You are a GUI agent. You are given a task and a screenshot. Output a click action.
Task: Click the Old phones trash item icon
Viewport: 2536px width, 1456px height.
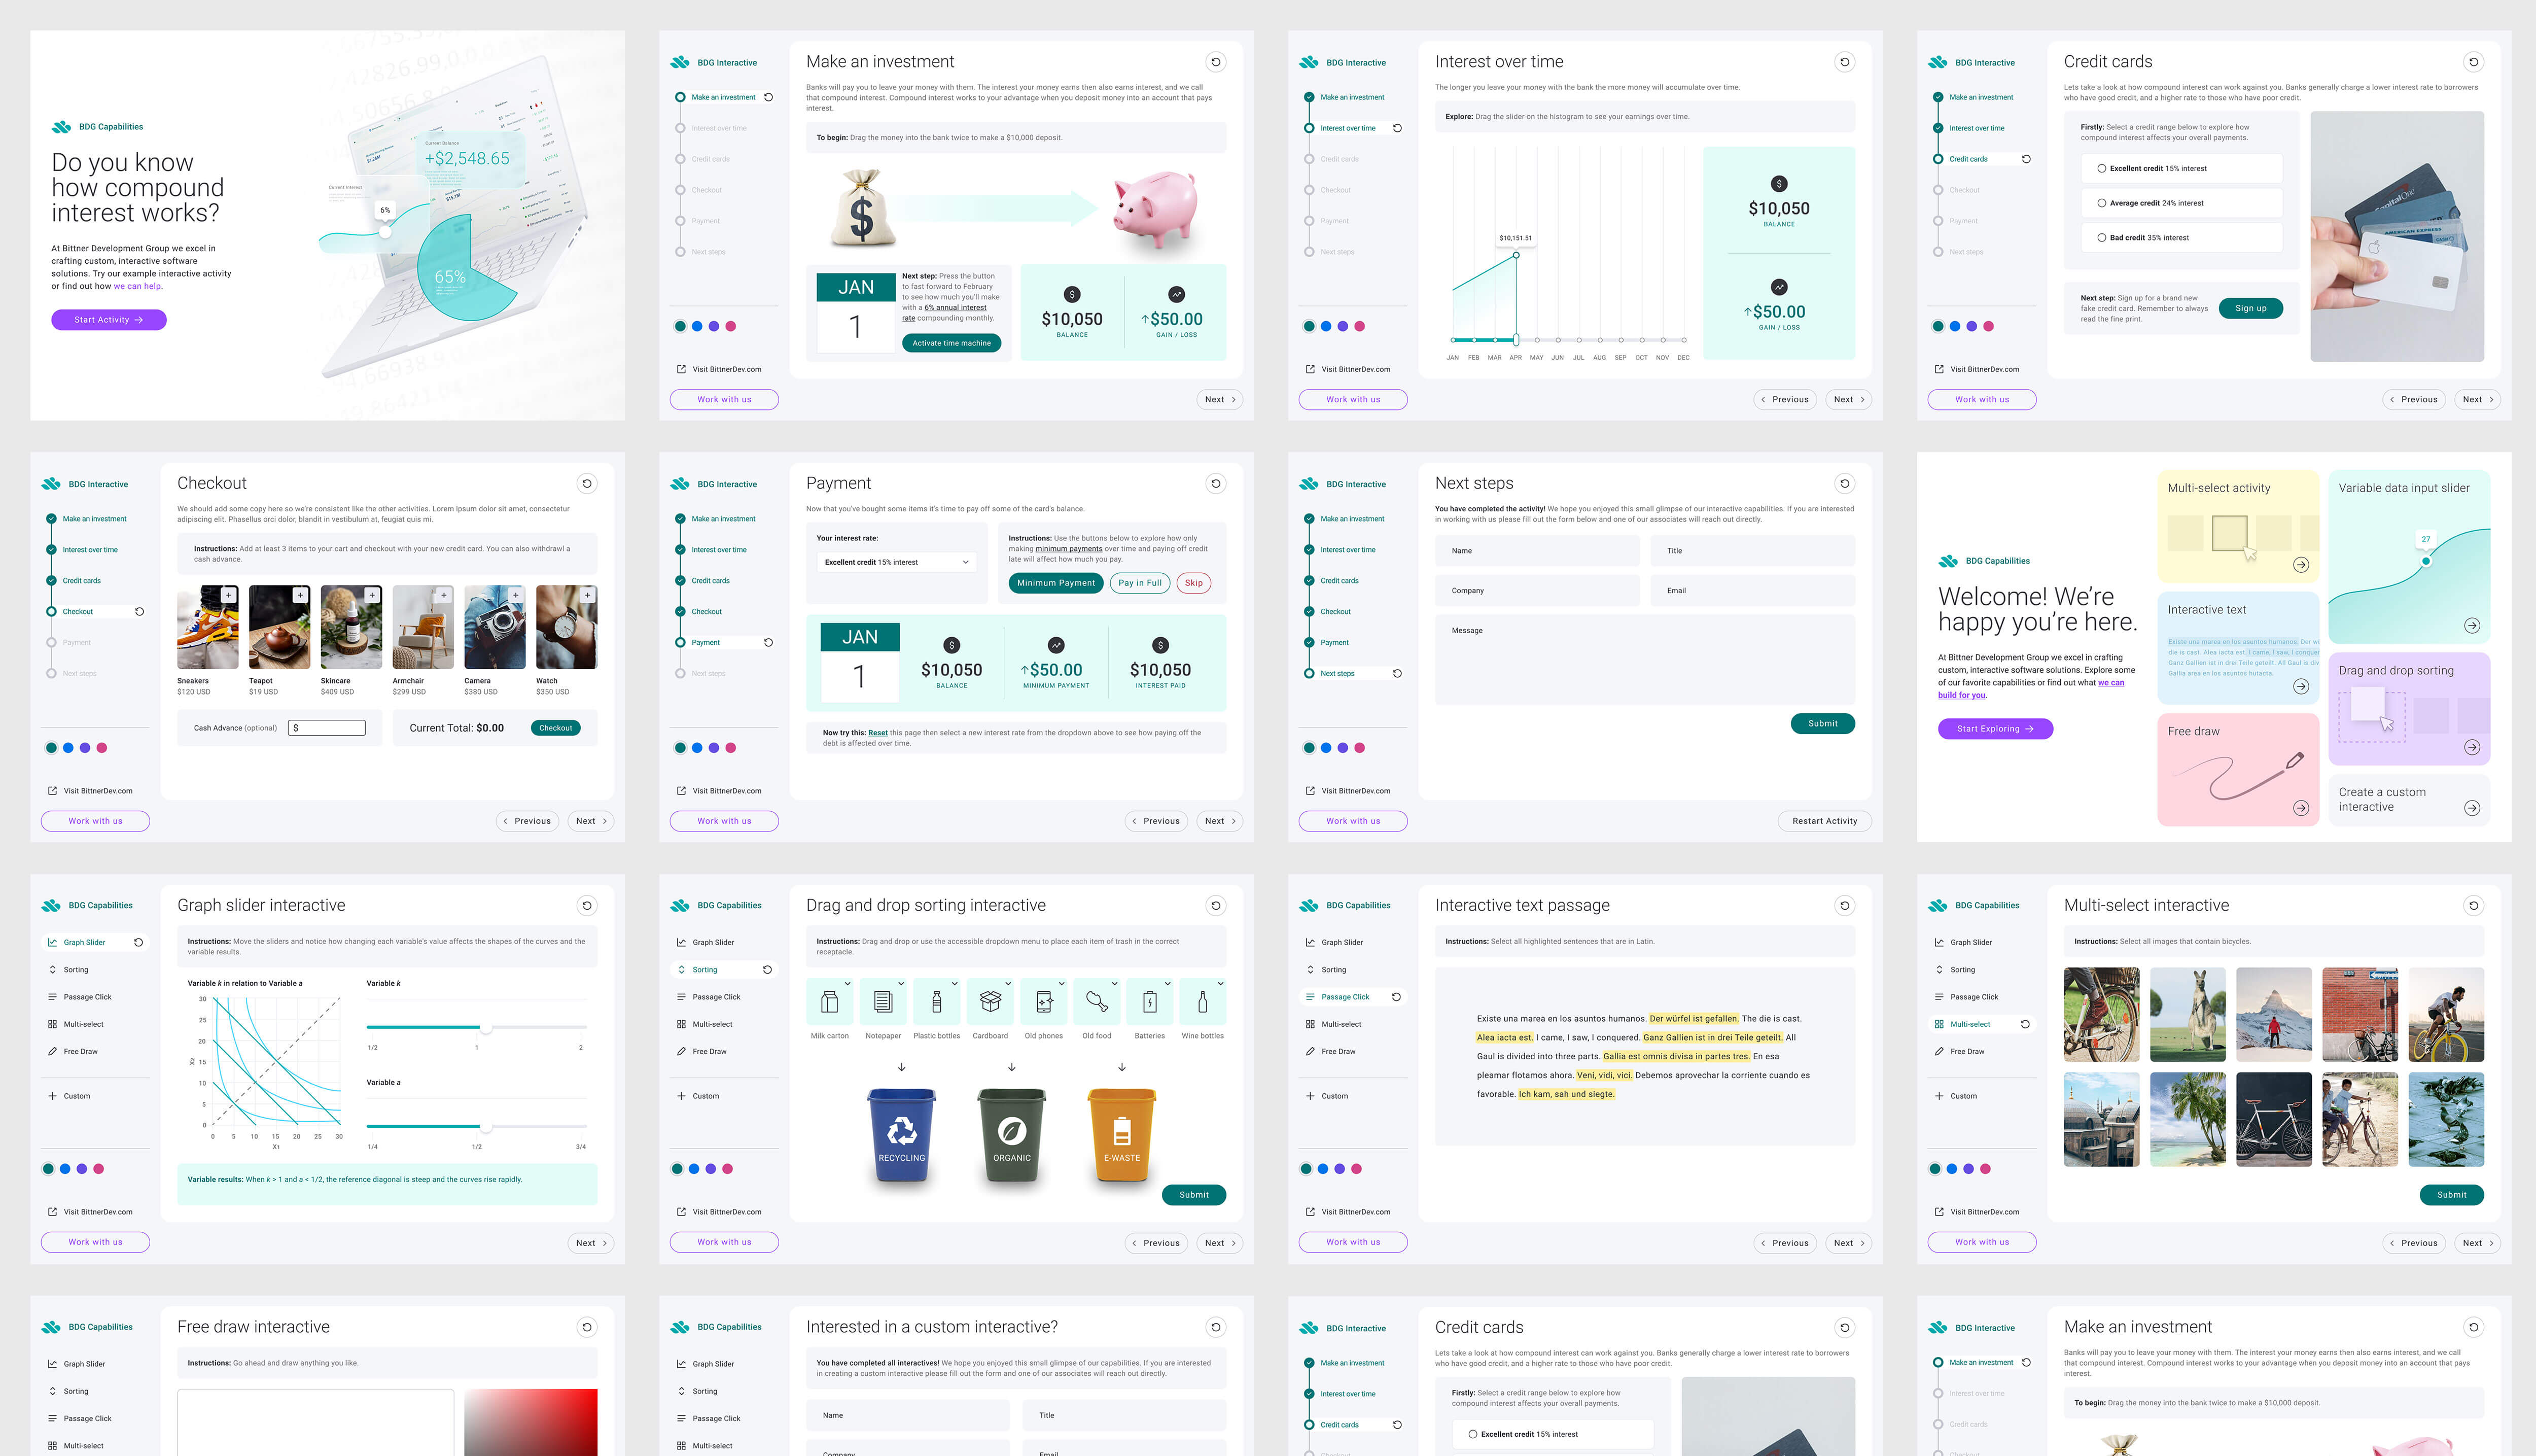click(1043, 1002)
